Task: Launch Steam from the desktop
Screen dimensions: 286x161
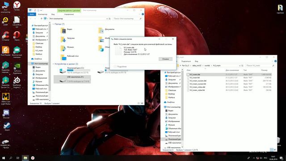Action: pyautogui.click(x=7, y=127)
